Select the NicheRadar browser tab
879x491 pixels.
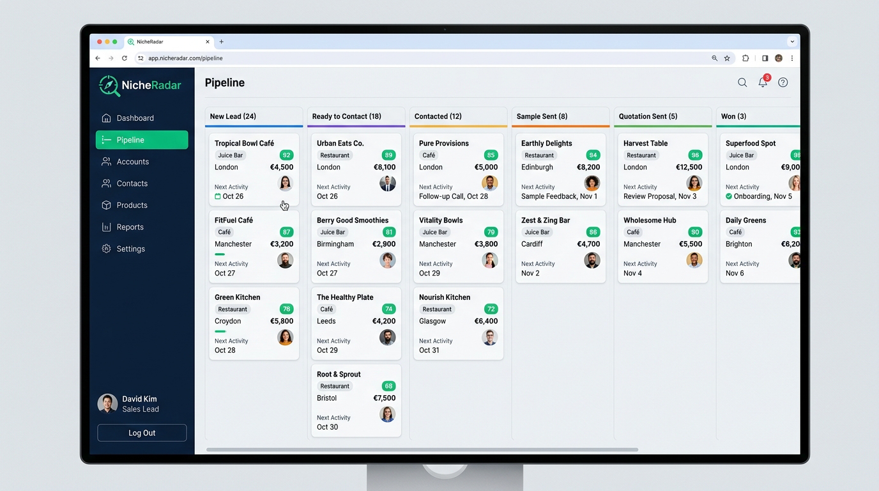pyautogui.click(x=169, y=42)
